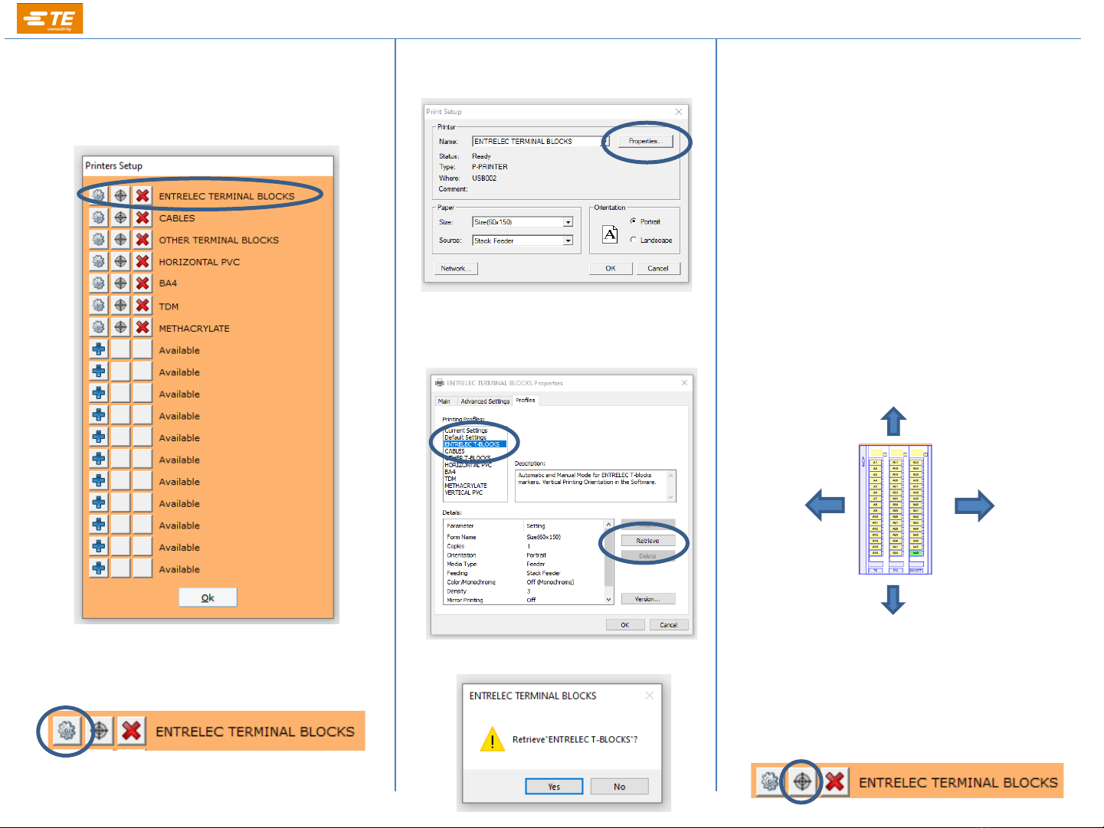This screenshot has height=828, width=1104.
Task: Switch to the Advanced Settings tab
Action: (x=485, y=401)
